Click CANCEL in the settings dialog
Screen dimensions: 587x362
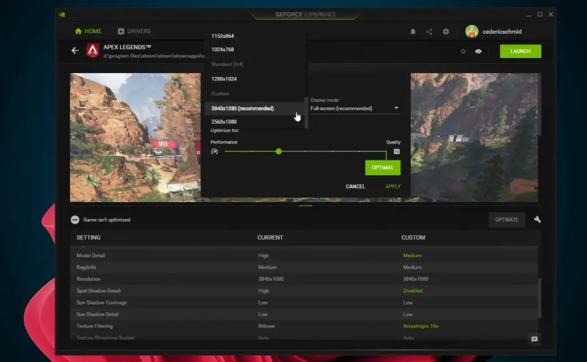pos(355,187)
